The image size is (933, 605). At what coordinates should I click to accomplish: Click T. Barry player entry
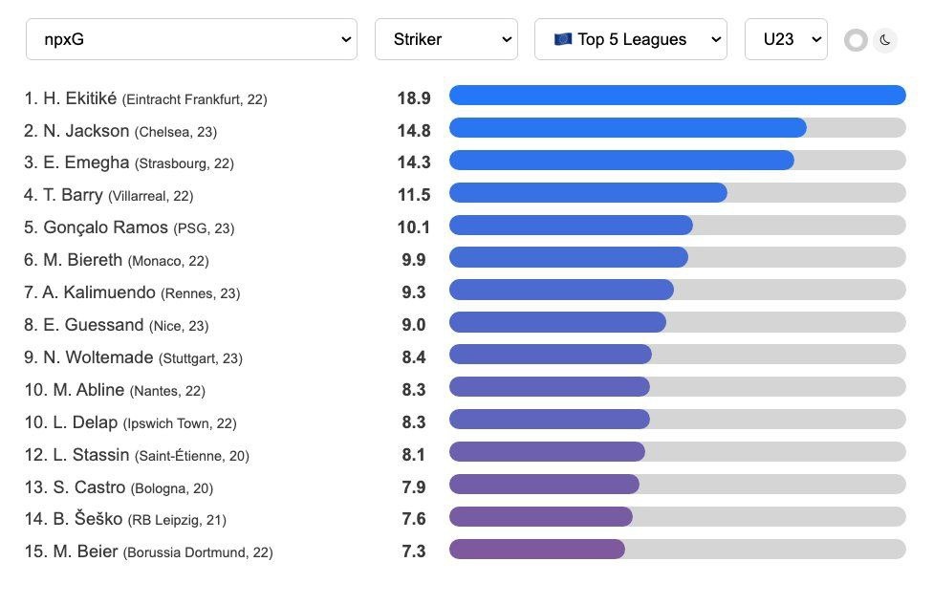click(x=73, y=196)
